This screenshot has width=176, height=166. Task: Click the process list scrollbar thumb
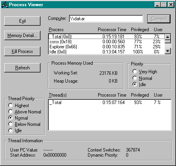click(x=168, y=42)
